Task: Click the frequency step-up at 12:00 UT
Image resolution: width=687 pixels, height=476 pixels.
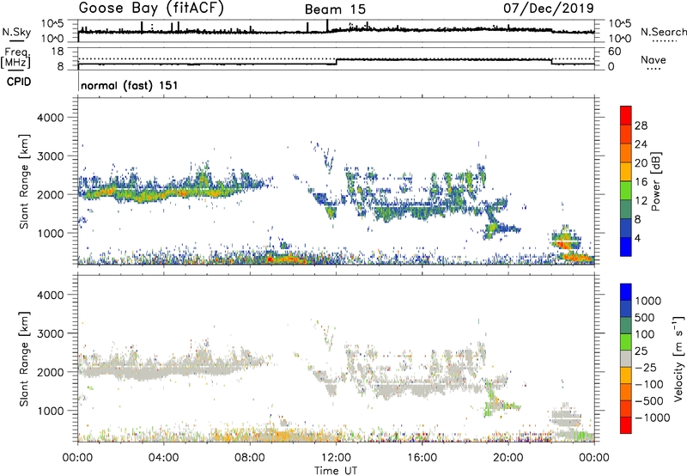Action: (337, 62)
